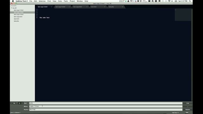The width and height of the screenshot is (203, 114).
Task: Click the Wi-Fi status icon
Action: coord(169,1)
